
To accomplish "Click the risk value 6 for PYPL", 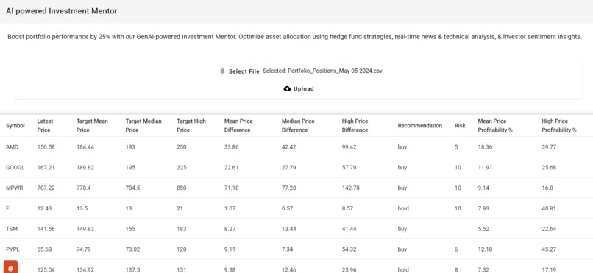I will click(x=456, y=249).
